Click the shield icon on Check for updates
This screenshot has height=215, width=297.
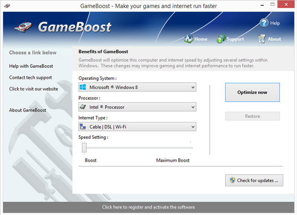click(232, 180)
